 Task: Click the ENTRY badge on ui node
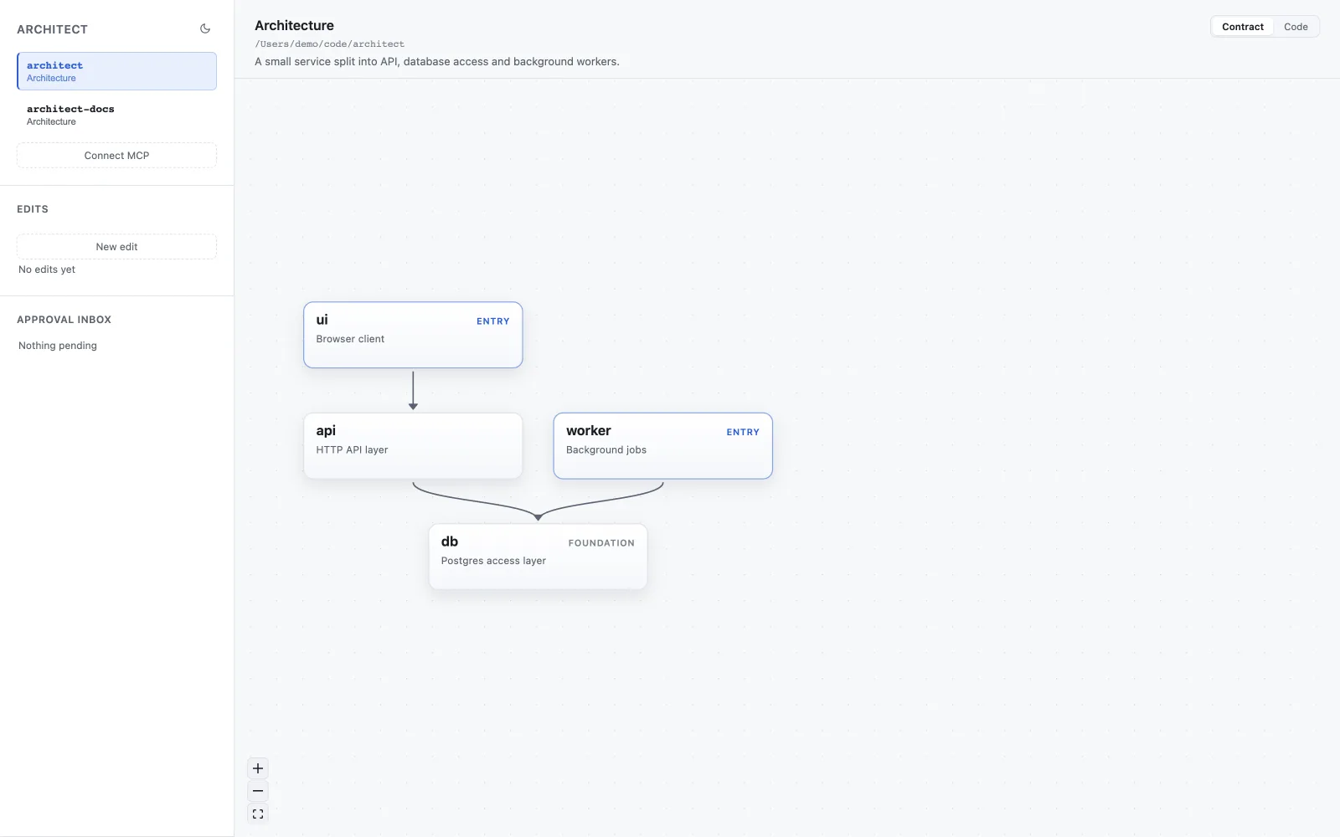point(492,321)
